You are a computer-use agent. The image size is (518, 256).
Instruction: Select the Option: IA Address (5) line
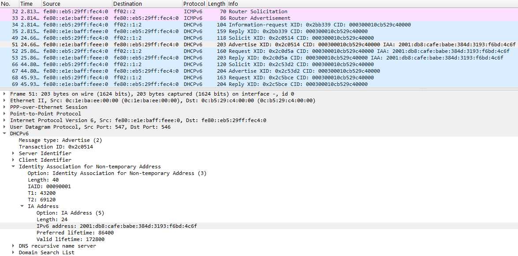coord(71,213)
